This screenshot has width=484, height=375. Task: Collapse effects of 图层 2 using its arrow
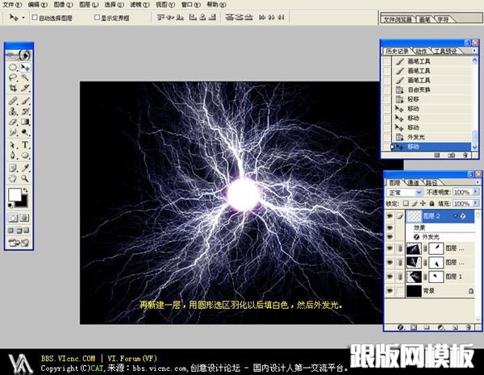tap(455, 216)
